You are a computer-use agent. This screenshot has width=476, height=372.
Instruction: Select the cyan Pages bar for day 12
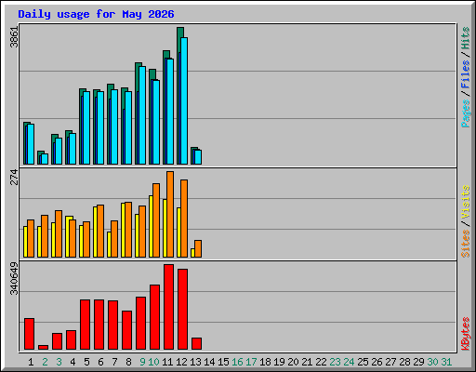coord(184,100)
